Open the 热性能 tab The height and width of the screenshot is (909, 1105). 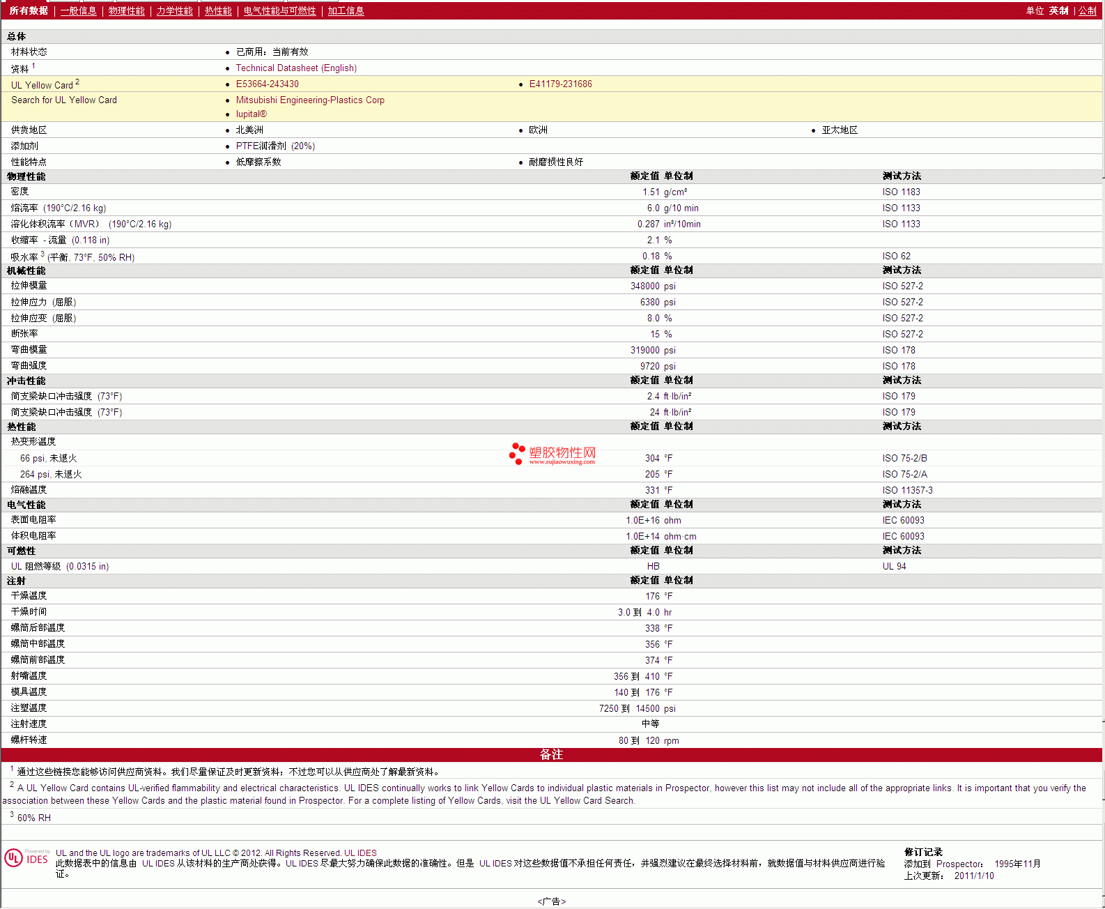point(218,11)
